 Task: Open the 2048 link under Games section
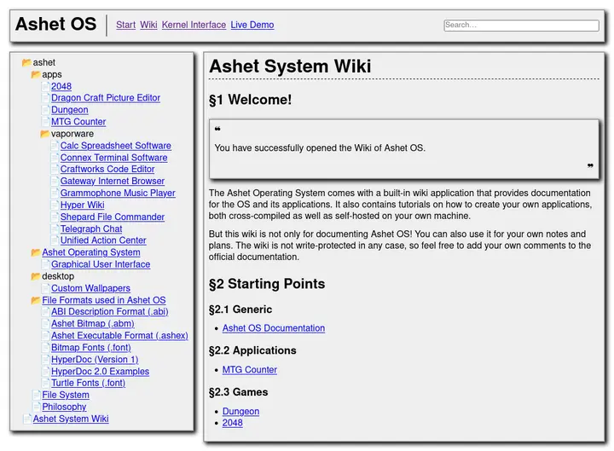point(232,423)
